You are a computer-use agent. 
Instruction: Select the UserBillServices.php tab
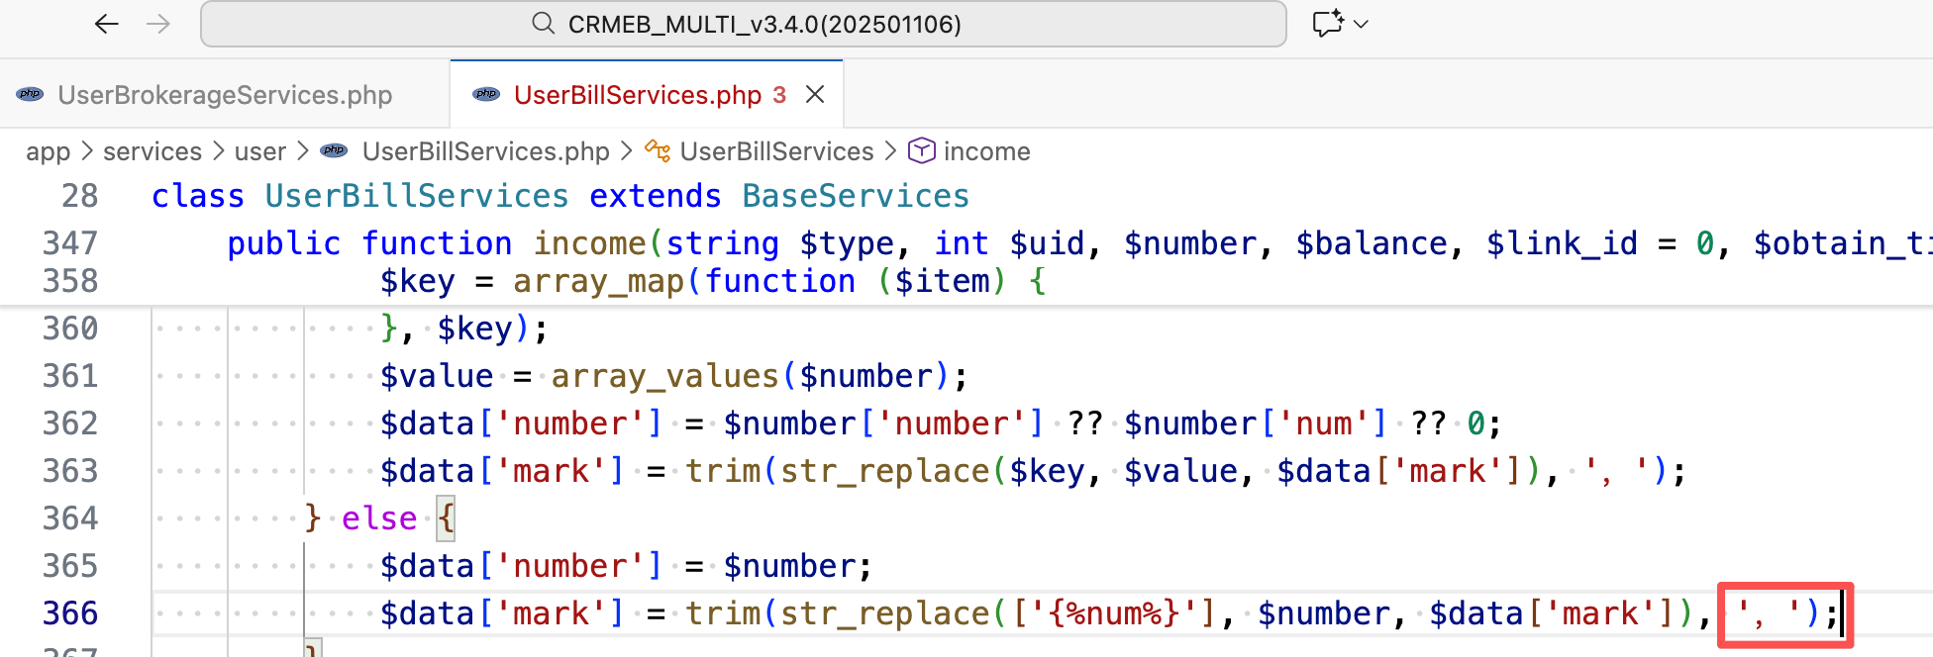point(637,95)
